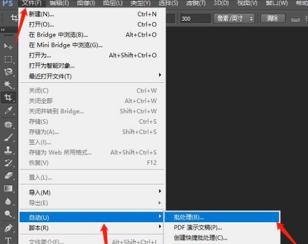Viewport: 308px width, 244px height.
Task: Expand the toolbox double-arrow toggle
Action: coord(3,30)
